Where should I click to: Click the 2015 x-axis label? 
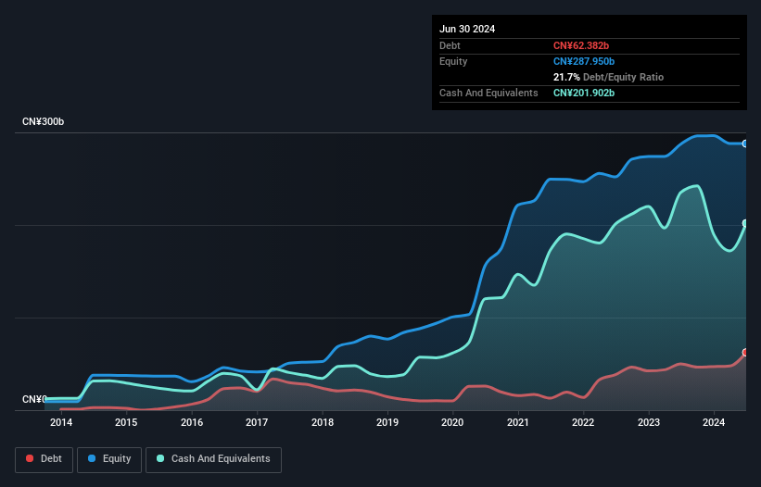(126, 422)
